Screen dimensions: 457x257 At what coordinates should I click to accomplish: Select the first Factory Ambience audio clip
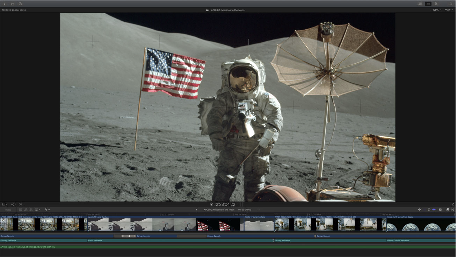click(44, 241)
